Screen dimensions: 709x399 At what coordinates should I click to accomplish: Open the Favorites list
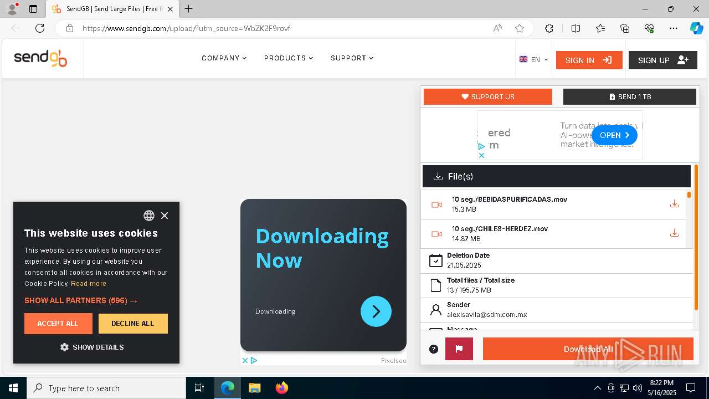tap(600, 28)
